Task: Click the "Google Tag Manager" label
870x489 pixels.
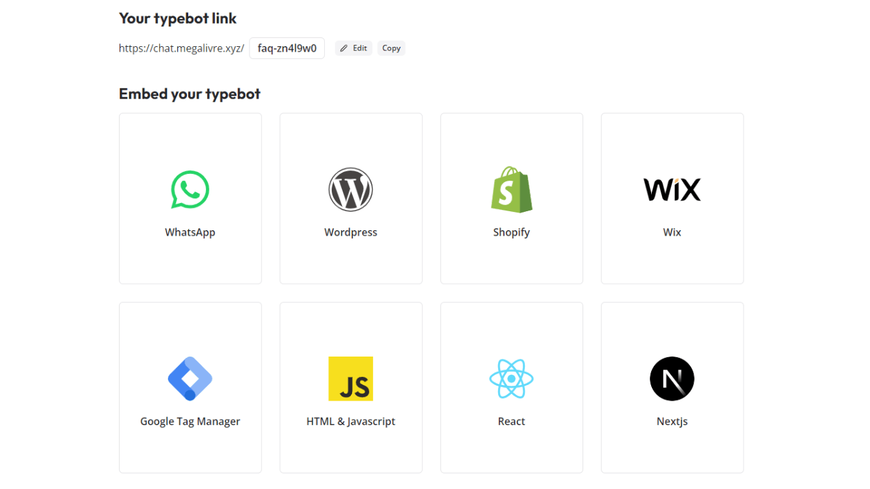Action: point(190,421)
